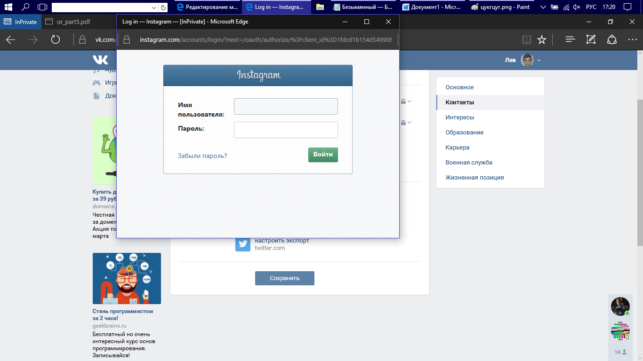Image resolution: width=643 pixels, height=361 pixels.
Task: Click the VK logo in the header
Action: pyautogui.click(x=100, y=60)
